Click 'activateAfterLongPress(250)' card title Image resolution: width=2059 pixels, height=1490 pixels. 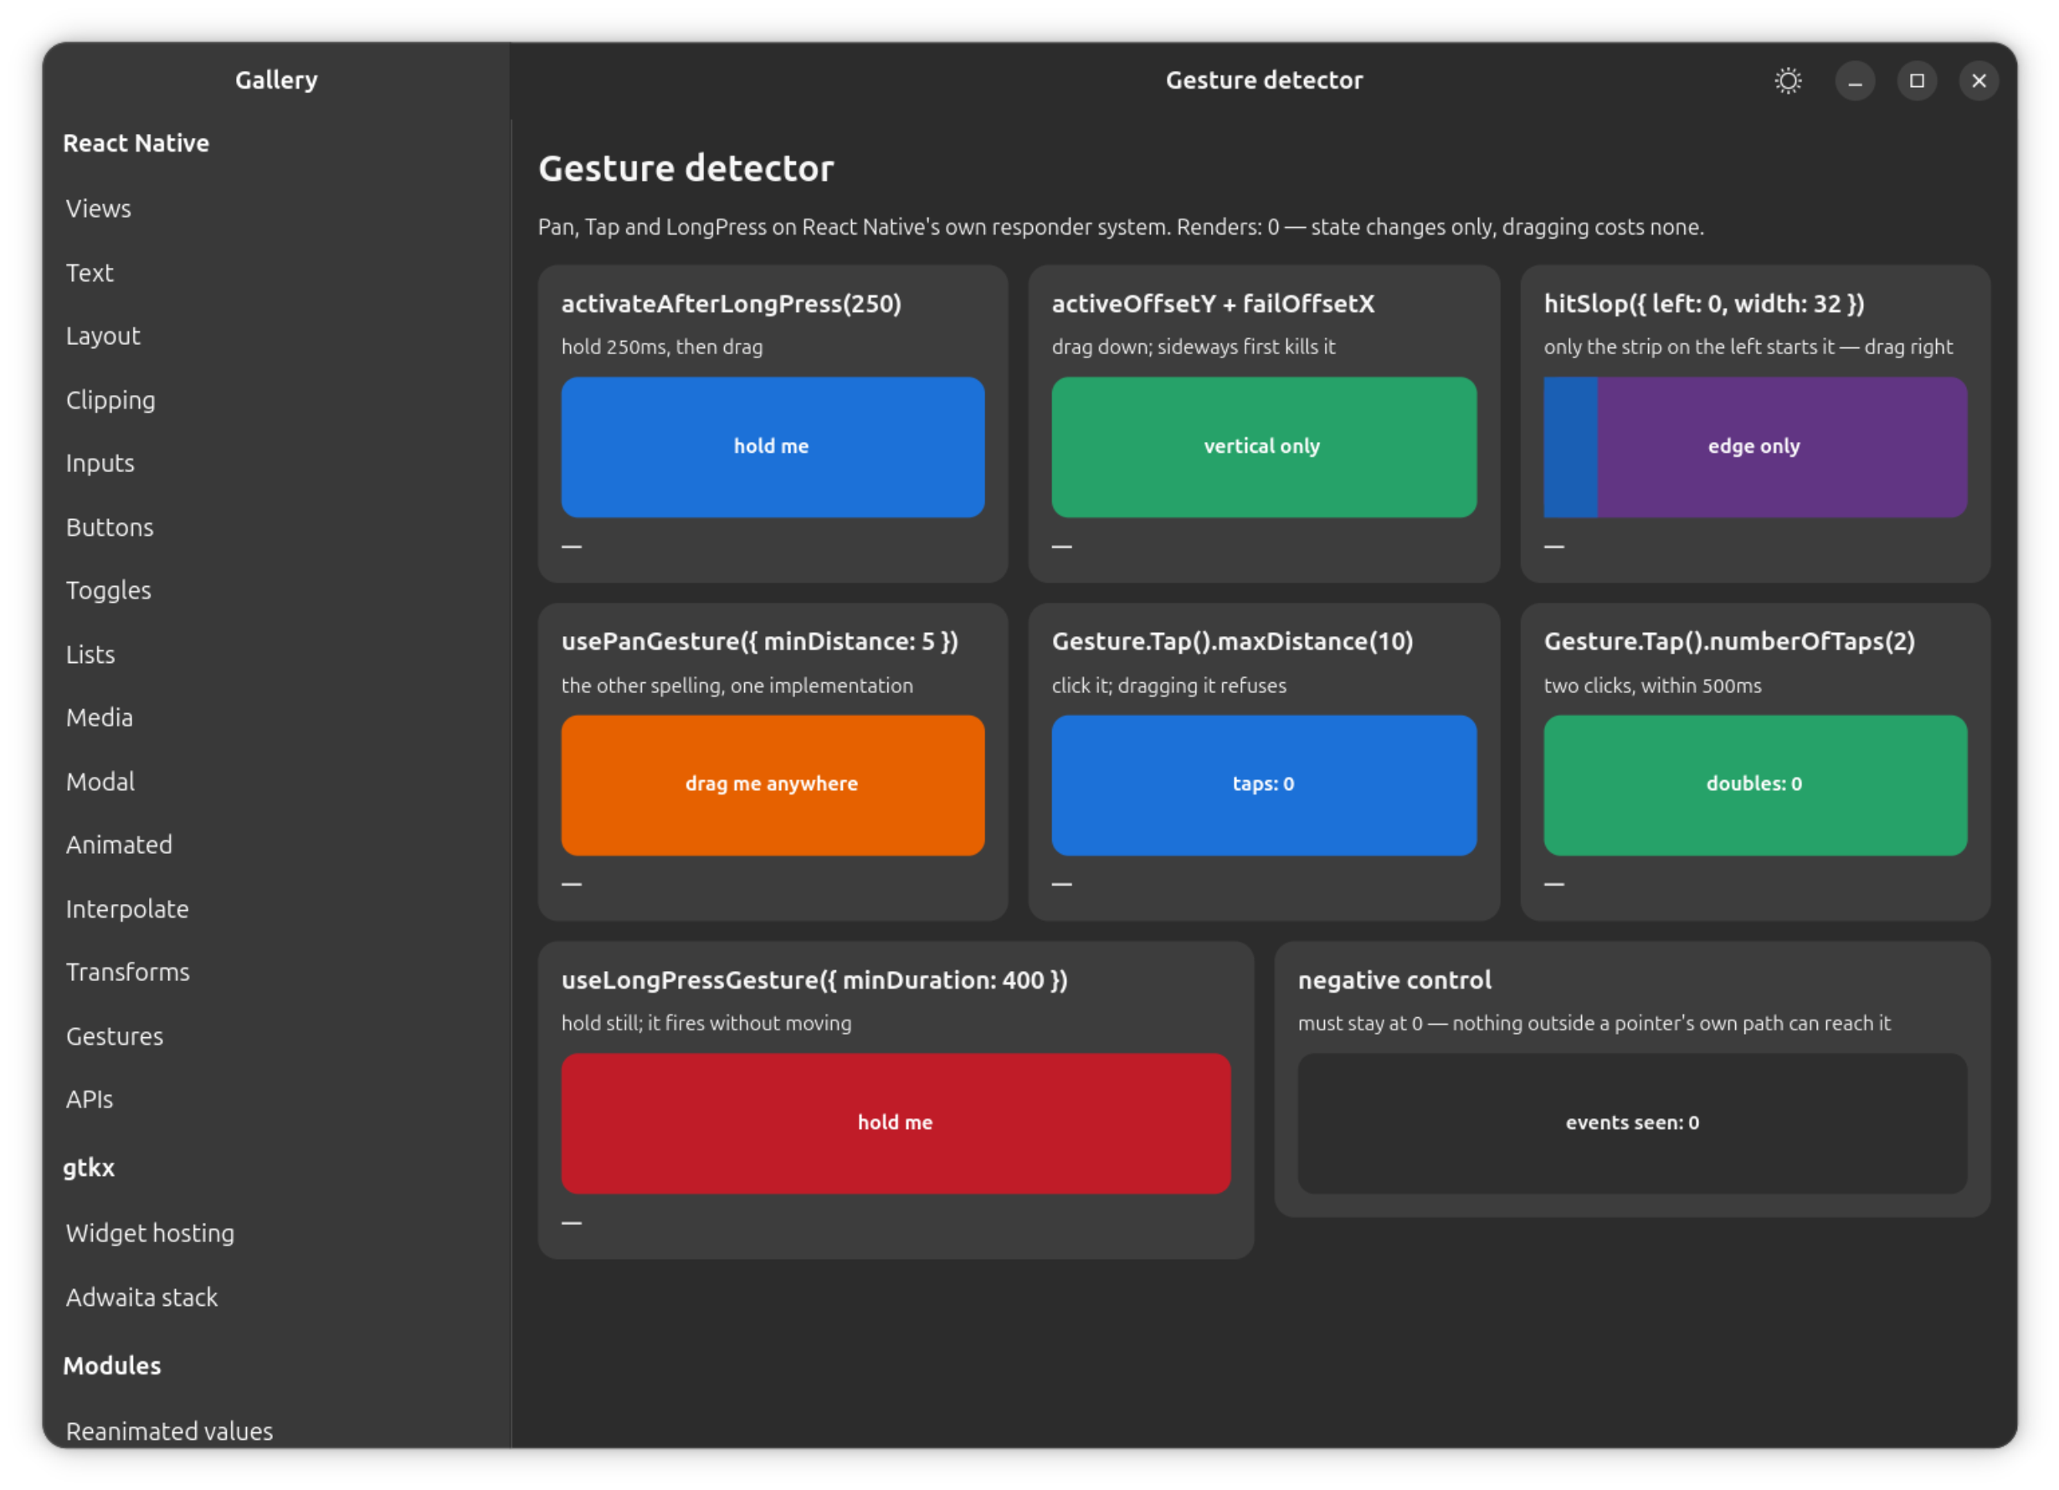pos(732,303)
